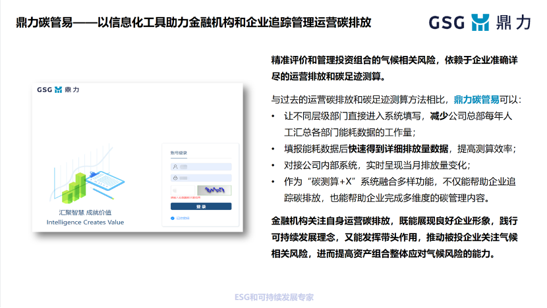Click the slogan 汇聚智慧 成就价值
This screenshot has width=547, height=308.
point(85,213)
